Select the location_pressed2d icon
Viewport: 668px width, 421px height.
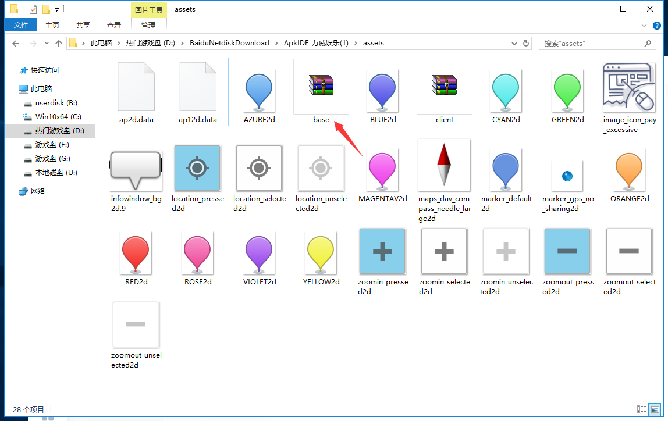click(197, 168)
